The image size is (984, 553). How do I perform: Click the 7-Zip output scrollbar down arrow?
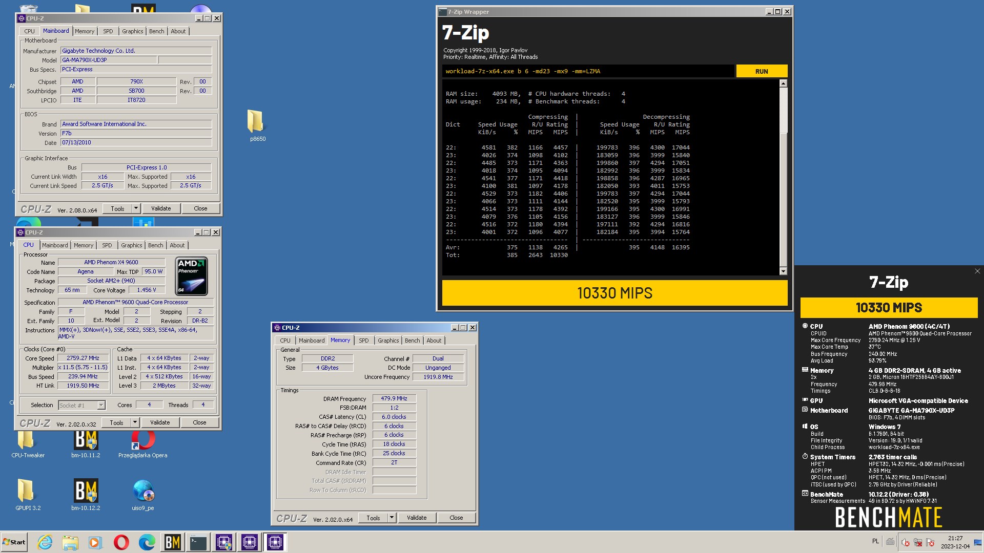pyautogui.click(x=783, y=271)
